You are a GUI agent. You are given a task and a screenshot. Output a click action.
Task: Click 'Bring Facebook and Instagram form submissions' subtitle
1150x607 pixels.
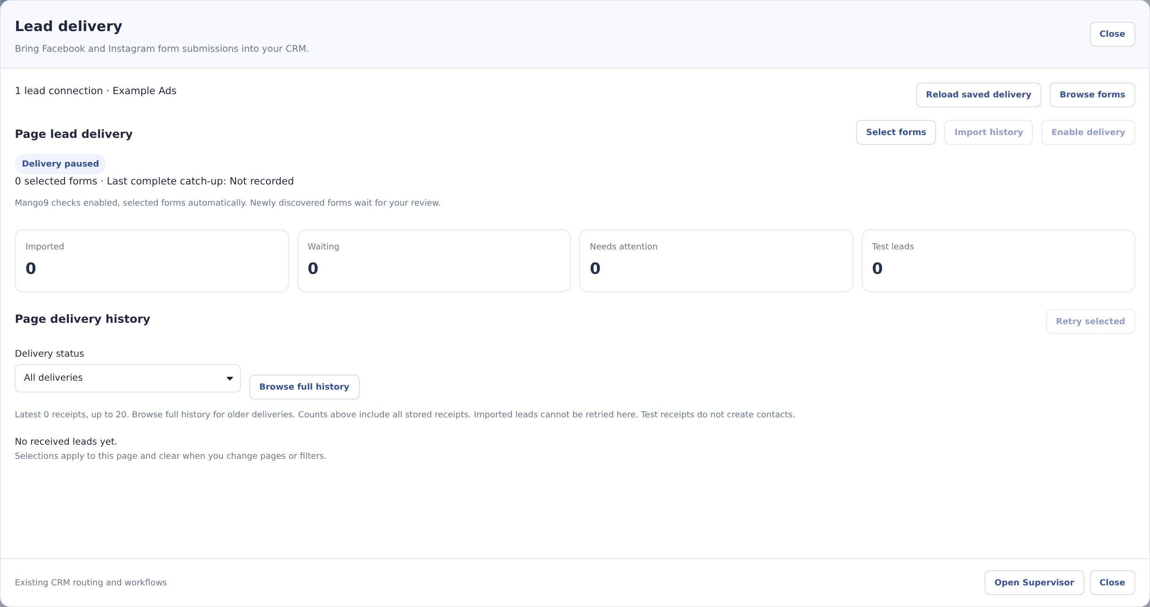point(162,49)
